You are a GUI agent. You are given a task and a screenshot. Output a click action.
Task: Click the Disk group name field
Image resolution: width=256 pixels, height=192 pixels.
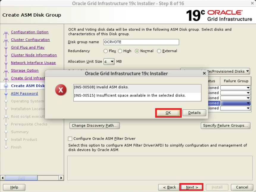[141, 42]
